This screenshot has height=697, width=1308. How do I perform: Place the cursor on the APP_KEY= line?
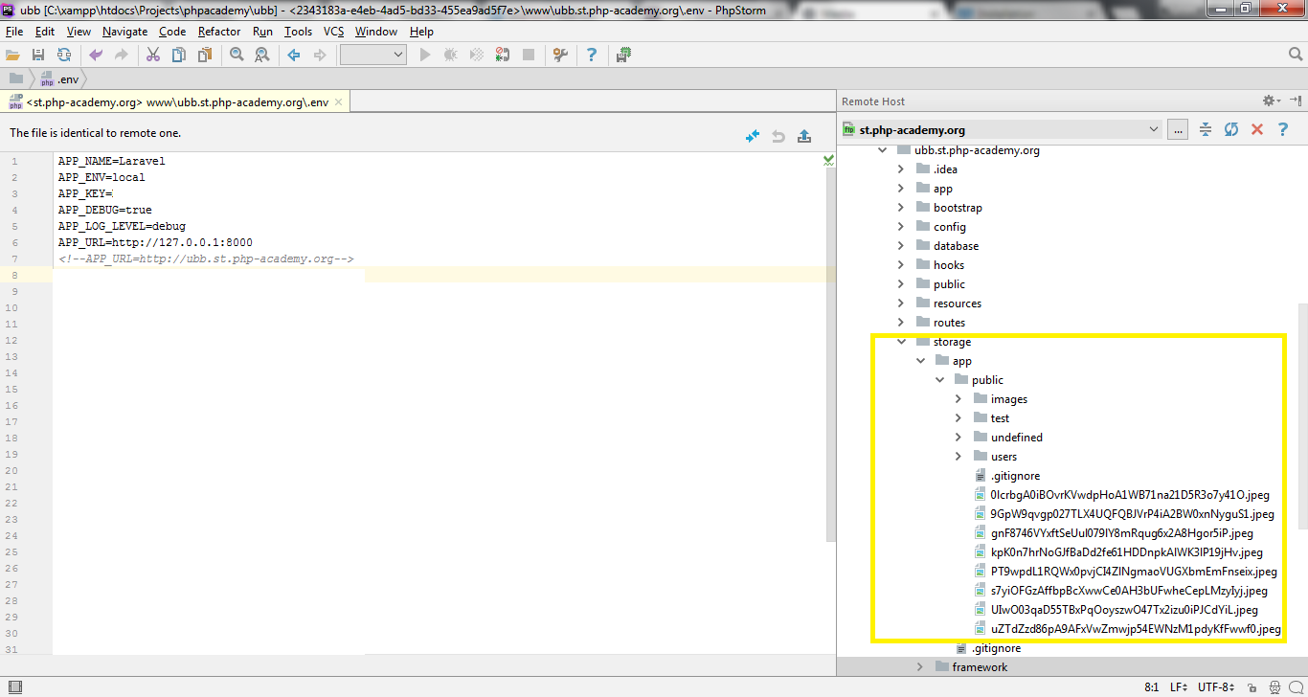[85, 193]
